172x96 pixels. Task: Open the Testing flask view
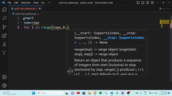4,44
